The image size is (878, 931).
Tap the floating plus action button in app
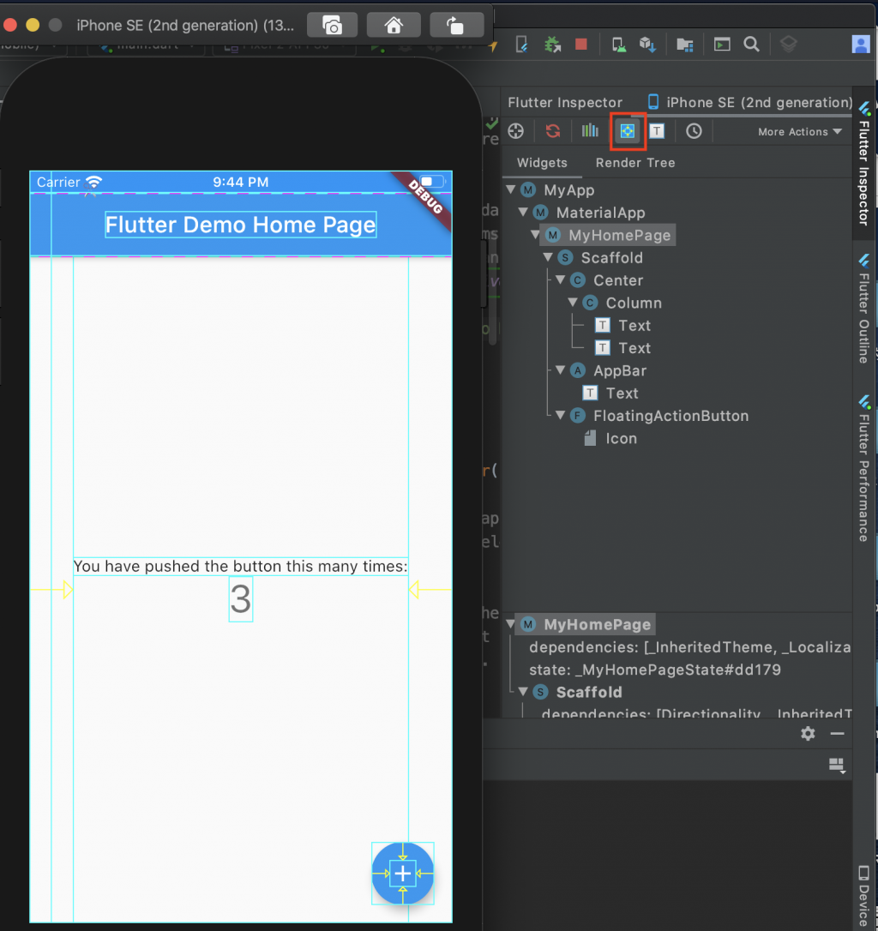[x=403, y=874]
